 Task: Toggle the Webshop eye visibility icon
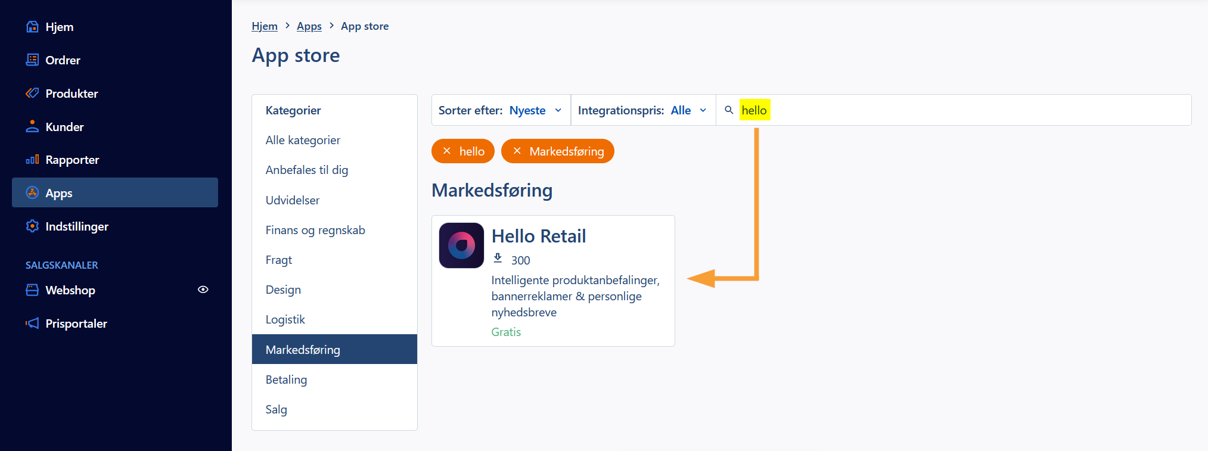click(203, 290)
